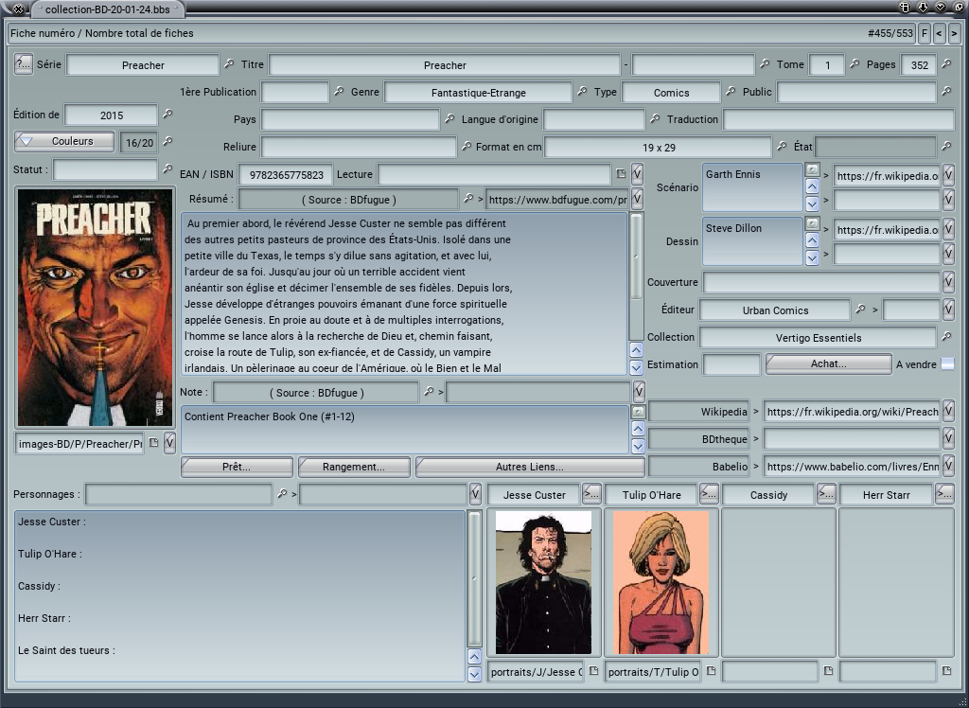Click the magnifier beside the 16/20 rating

(x=167, y=142)
